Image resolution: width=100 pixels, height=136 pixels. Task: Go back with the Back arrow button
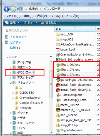click(7, 9)
